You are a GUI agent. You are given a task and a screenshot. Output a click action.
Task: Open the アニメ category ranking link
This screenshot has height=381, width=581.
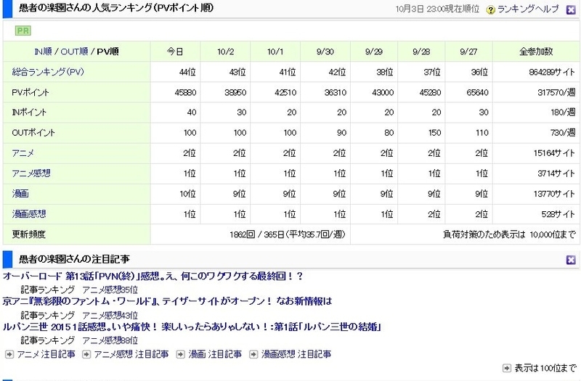tap(23, 153)
